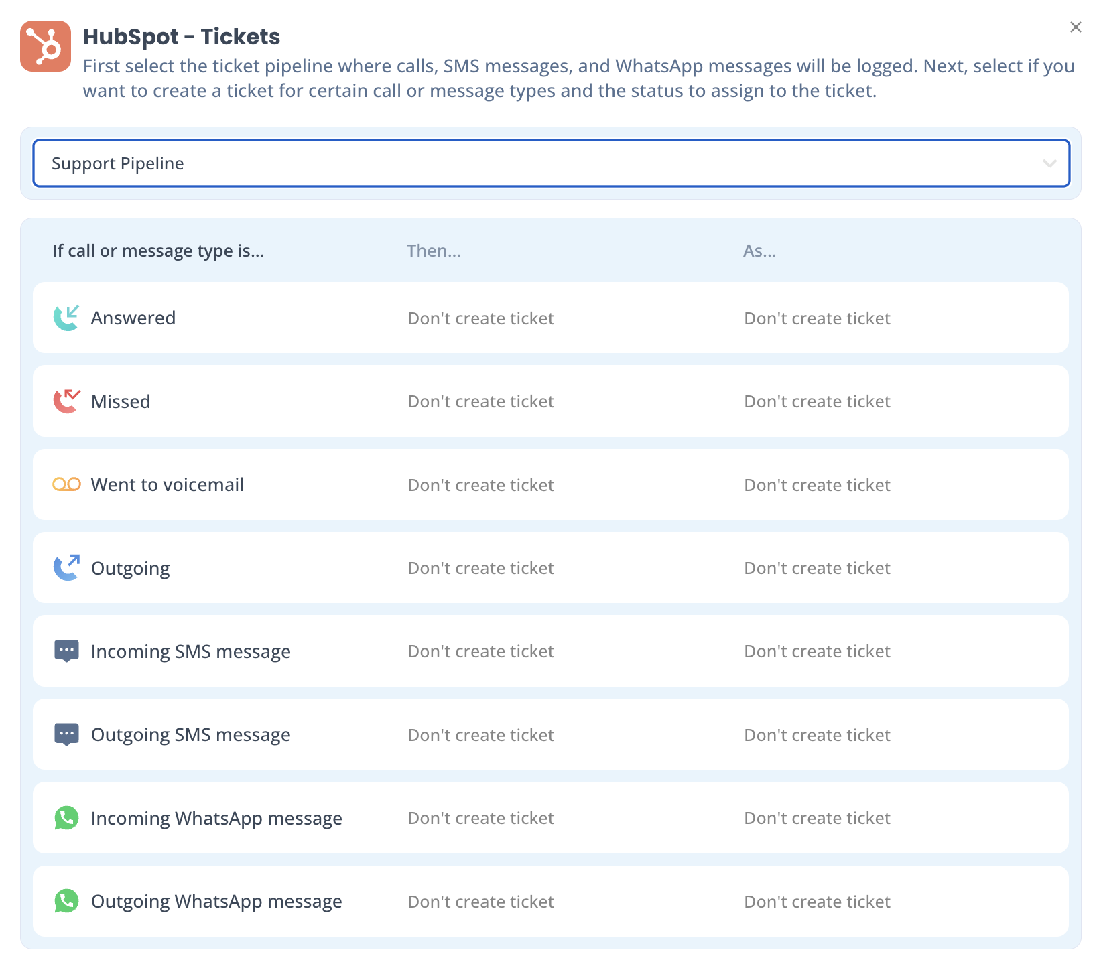Open Then dropdown for Incoming WhatsApp message

pos(481,818)
